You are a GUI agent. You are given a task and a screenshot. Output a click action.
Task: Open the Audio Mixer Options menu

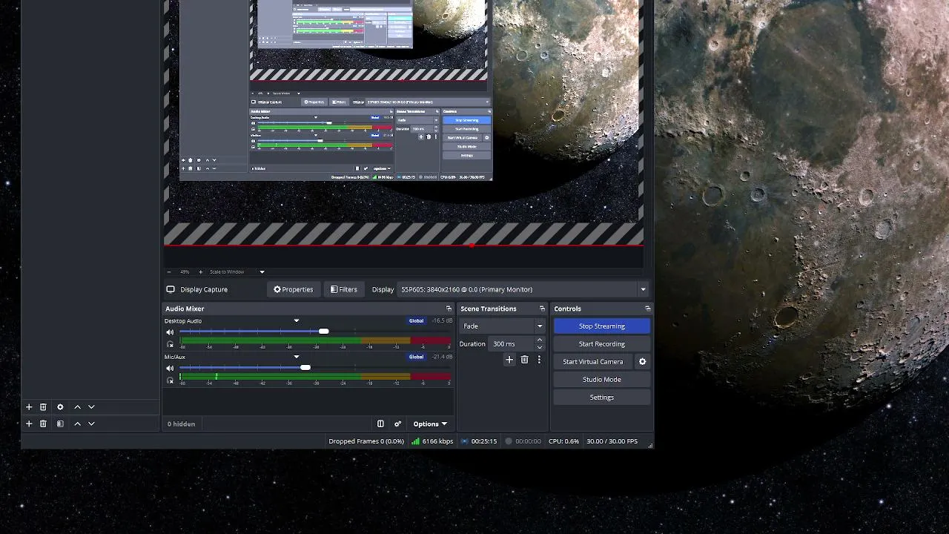pos(430,424)
